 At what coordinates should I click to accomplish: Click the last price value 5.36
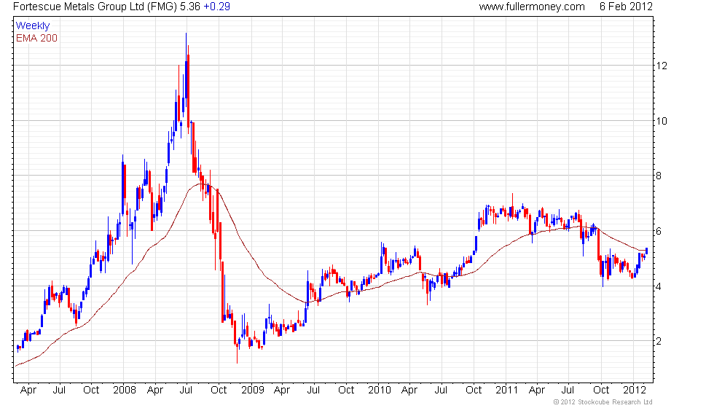(190, 7)
